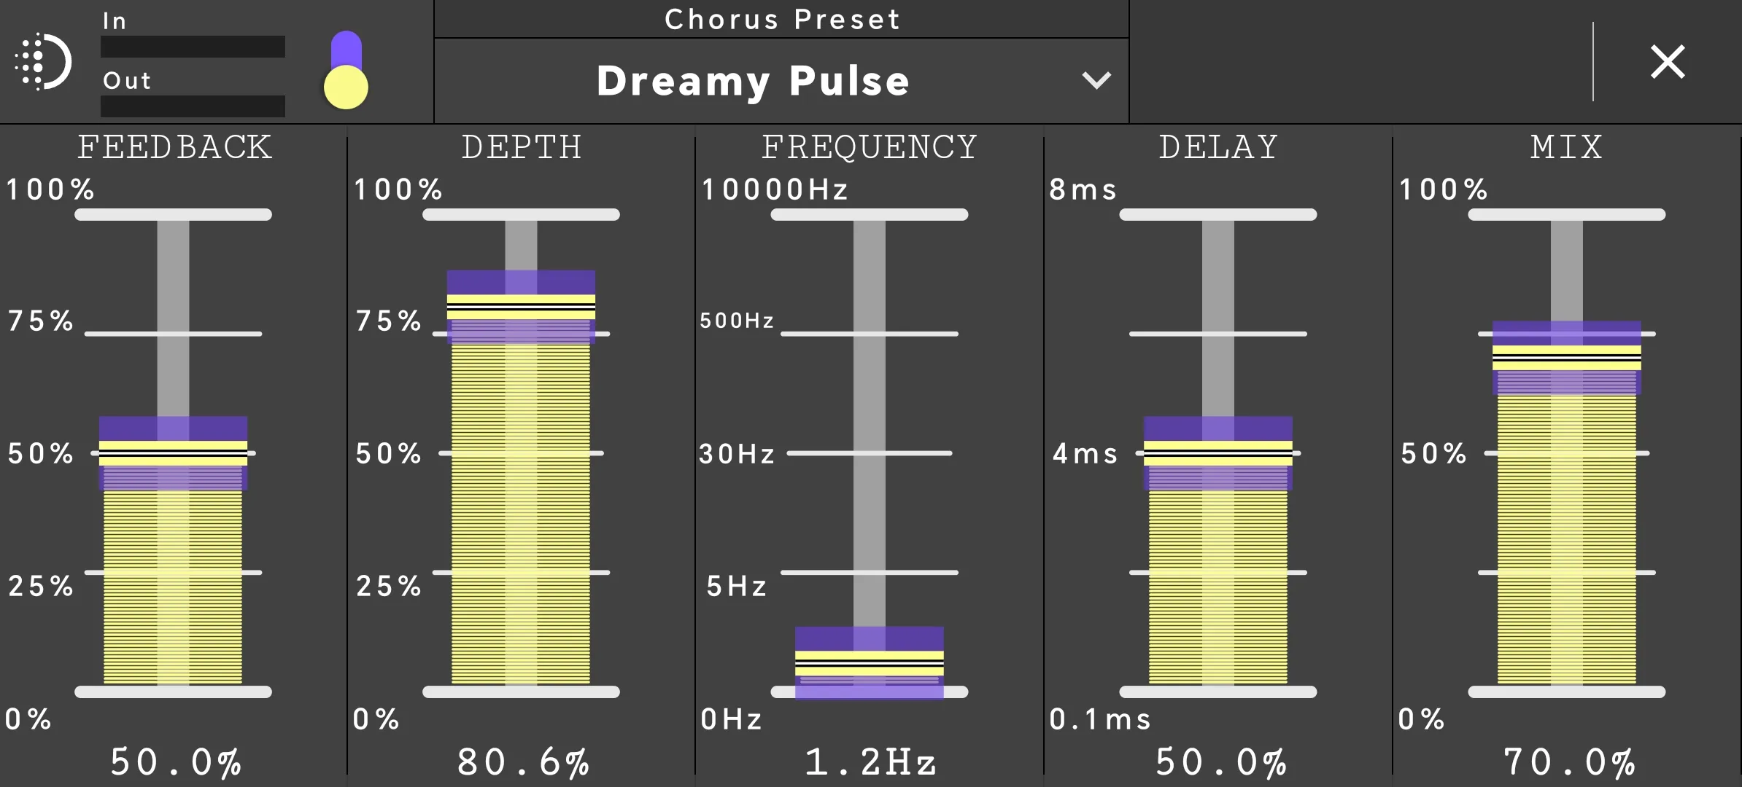Click the Delay value readout 50.0%
1742x787 pixels.
1221,763
